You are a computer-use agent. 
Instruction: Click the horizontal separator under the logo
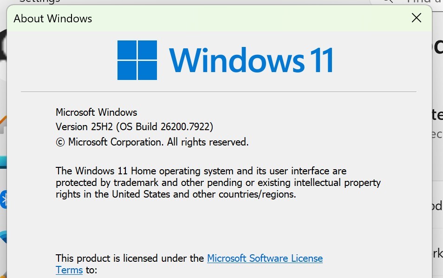tap(218, 92)
